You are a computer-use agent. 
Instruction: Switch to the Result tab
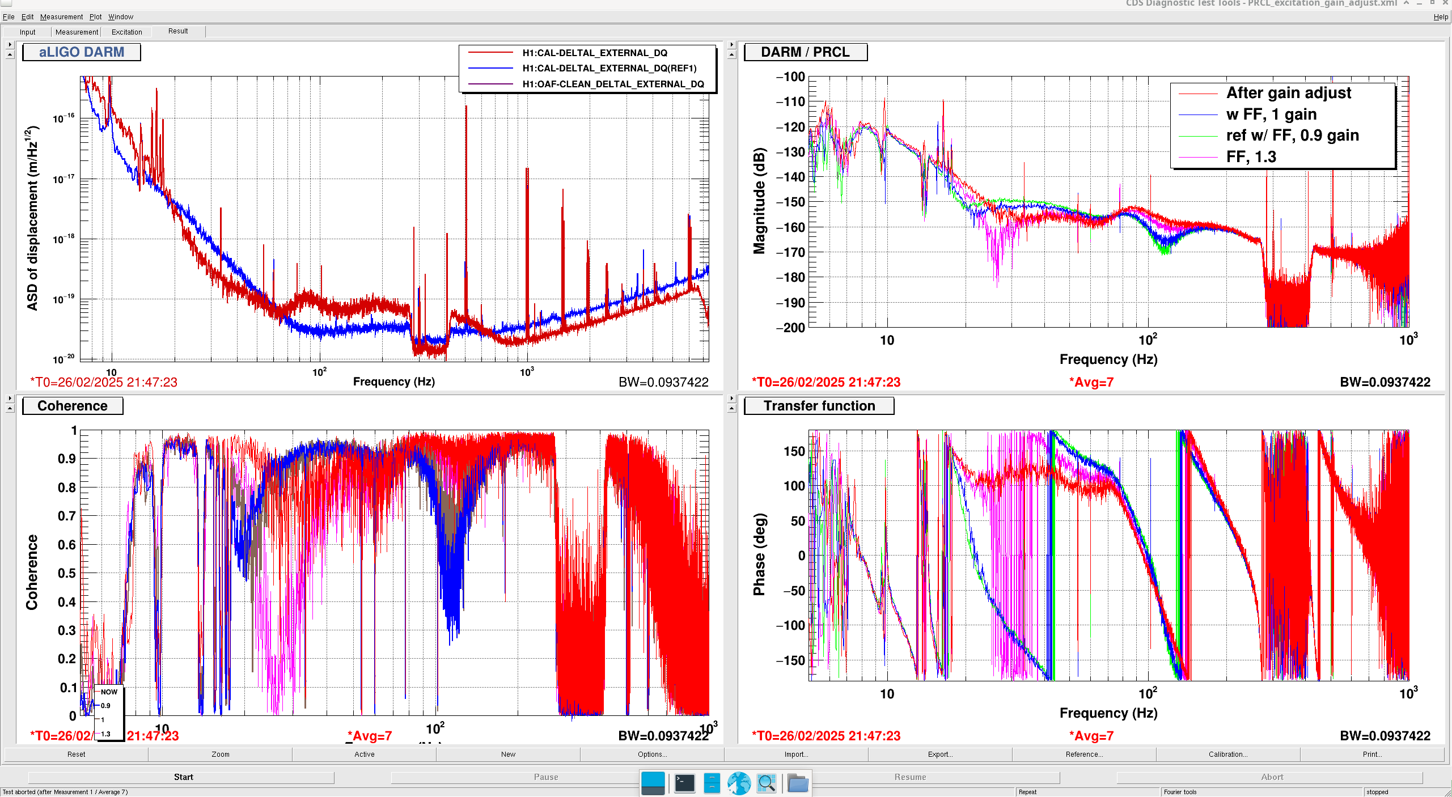[178, 31]
